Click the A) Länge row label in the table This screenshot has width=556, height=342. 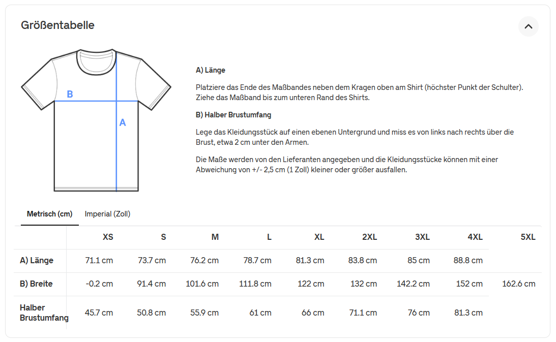[x=37, y=261]
